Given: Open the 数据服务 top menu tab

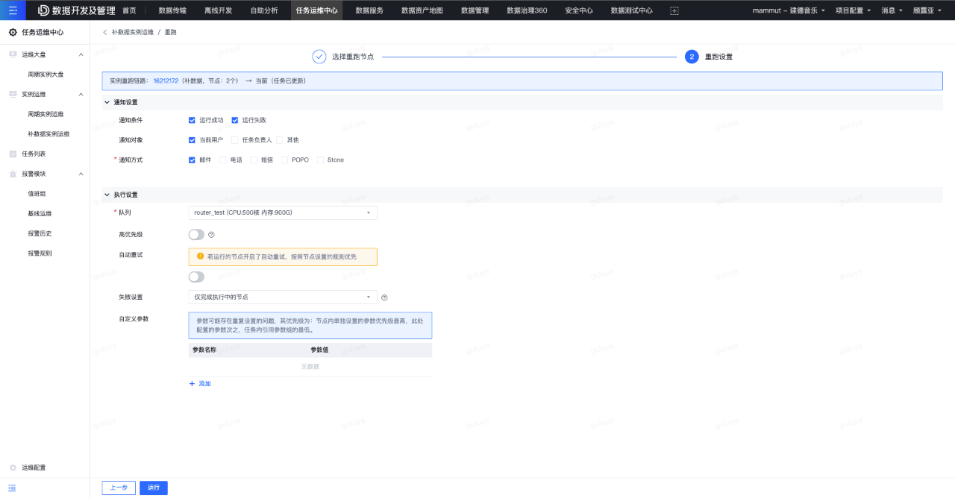Looking at the screenshot, I should click(x=369, y=10).
